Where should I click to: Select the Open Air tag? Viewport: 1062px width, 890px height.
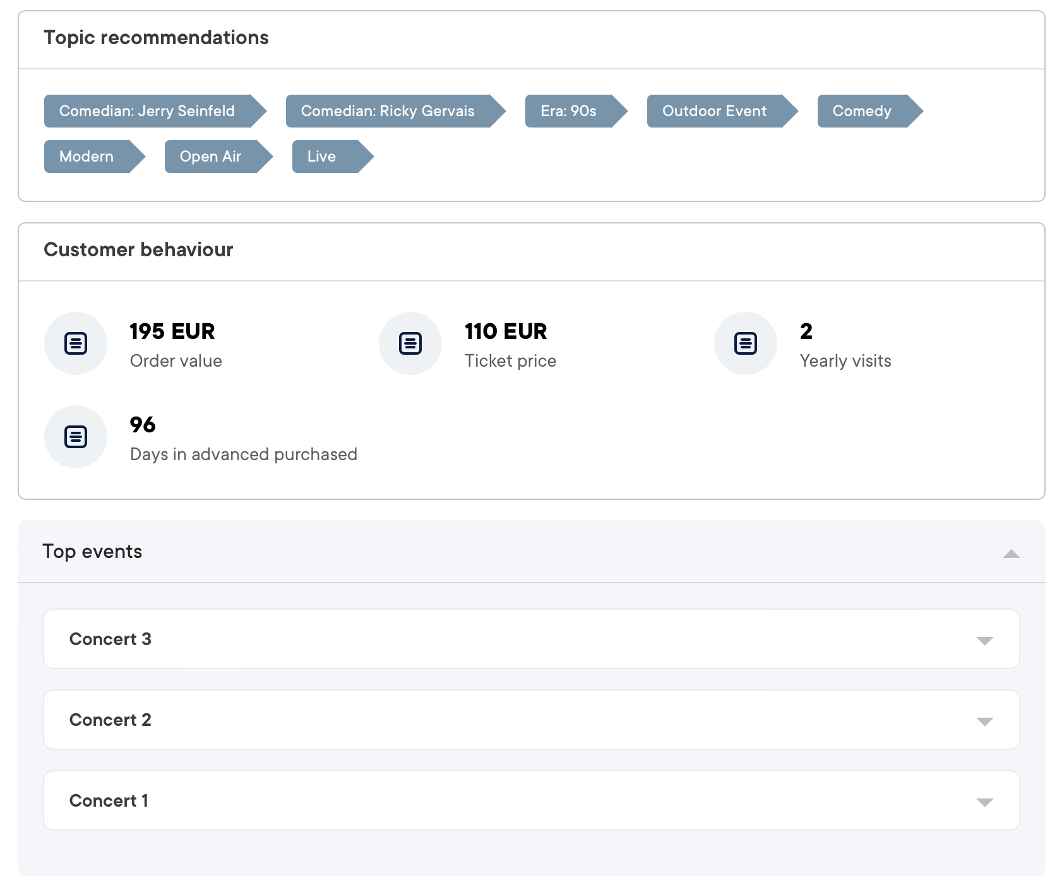pyautogui.click(x=210, y=156)
